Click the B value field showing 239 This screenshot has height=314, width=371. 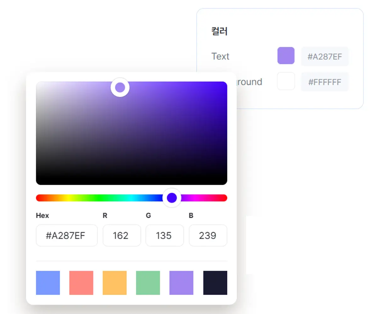tap(208, 235)
